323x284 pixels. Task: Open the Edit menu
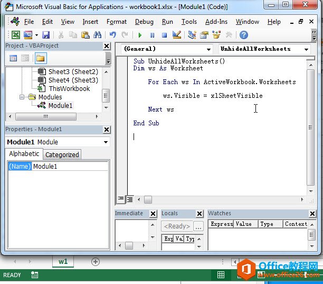coord(47,22)
